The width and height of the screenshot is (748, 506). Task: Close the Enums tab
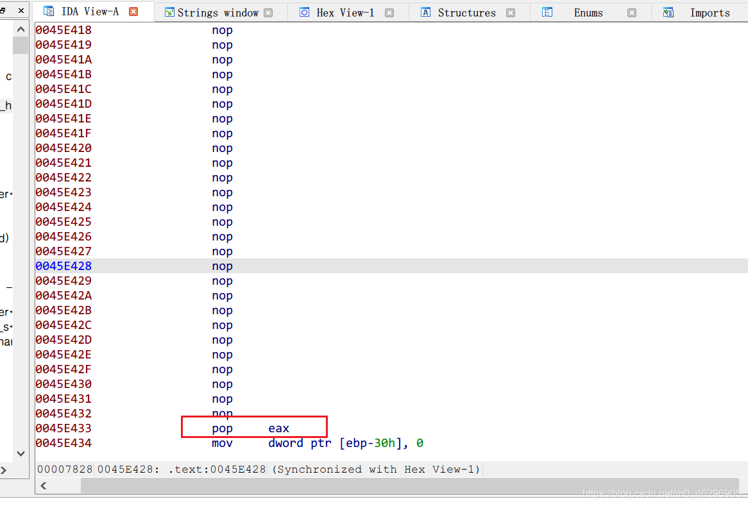tap(632, 13)
